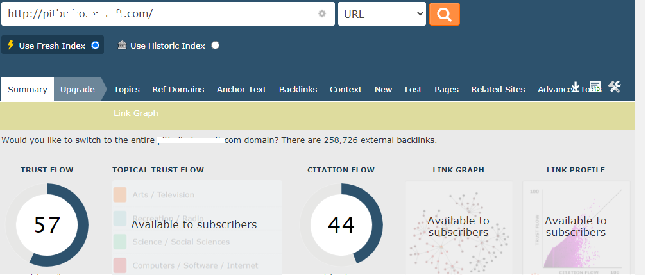
Task: Click the 258,726 external backlinks link
Action: (x=341, y=140)
